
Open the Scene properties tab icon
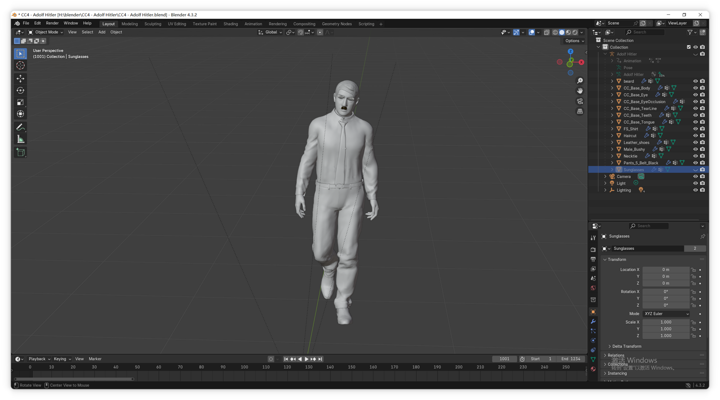(593, 278)
